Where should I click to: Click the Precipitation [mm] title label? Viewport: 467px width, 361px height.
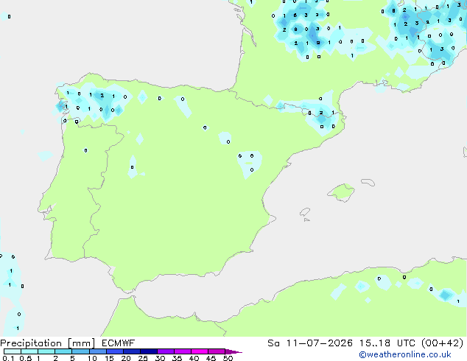tap(48, 343)
